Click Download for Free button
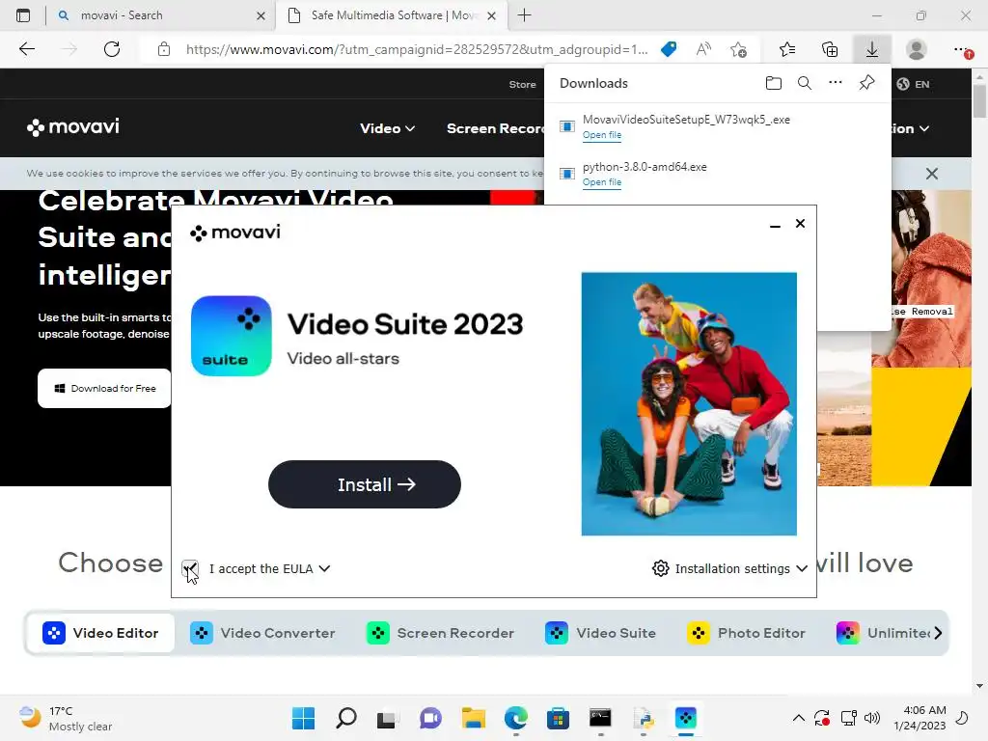The image size is (988, 741). [x=104, y=388]
